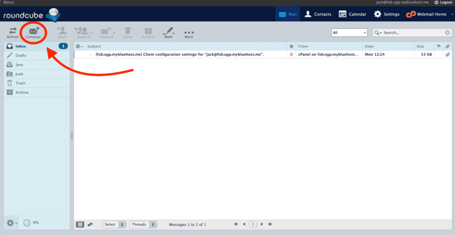This screenshot has width=455, height=236.
Task: Open the search options magnifier dropdown
Action: coord(378,33)
